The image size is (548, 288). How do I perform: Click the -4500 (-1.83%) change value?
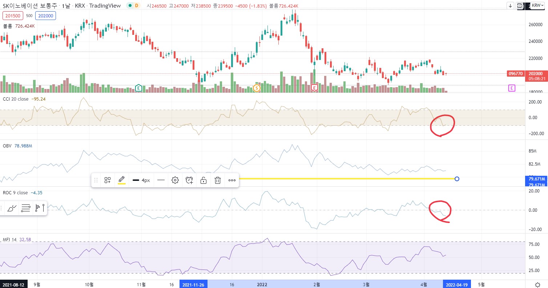251,6
